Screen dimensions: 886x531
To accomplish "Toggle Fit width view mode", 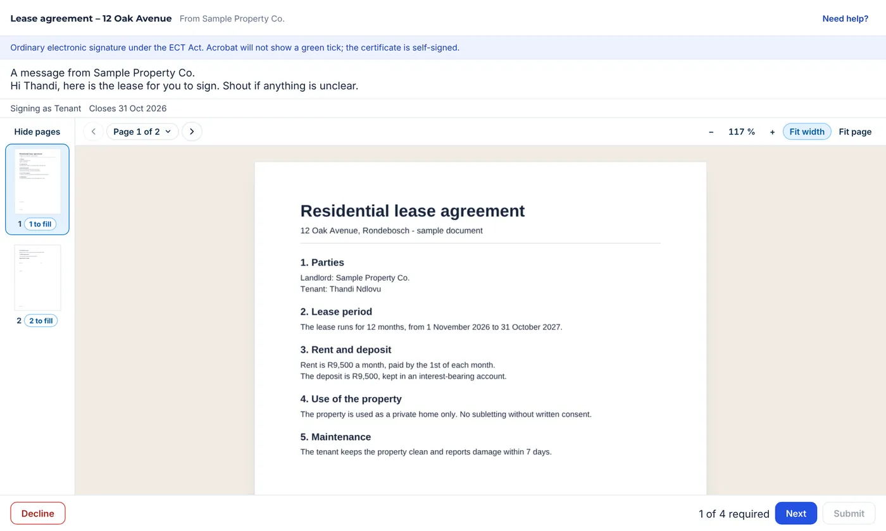I will [807, 131].
